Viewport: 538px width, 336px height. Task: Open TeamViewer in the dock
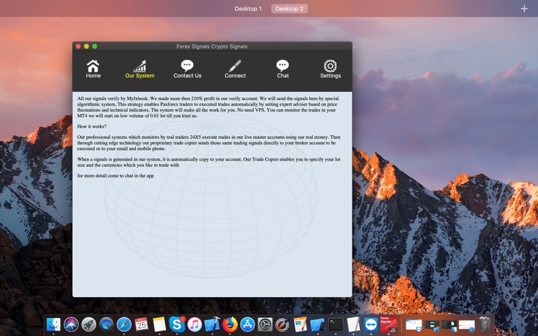tap(371, 325)
